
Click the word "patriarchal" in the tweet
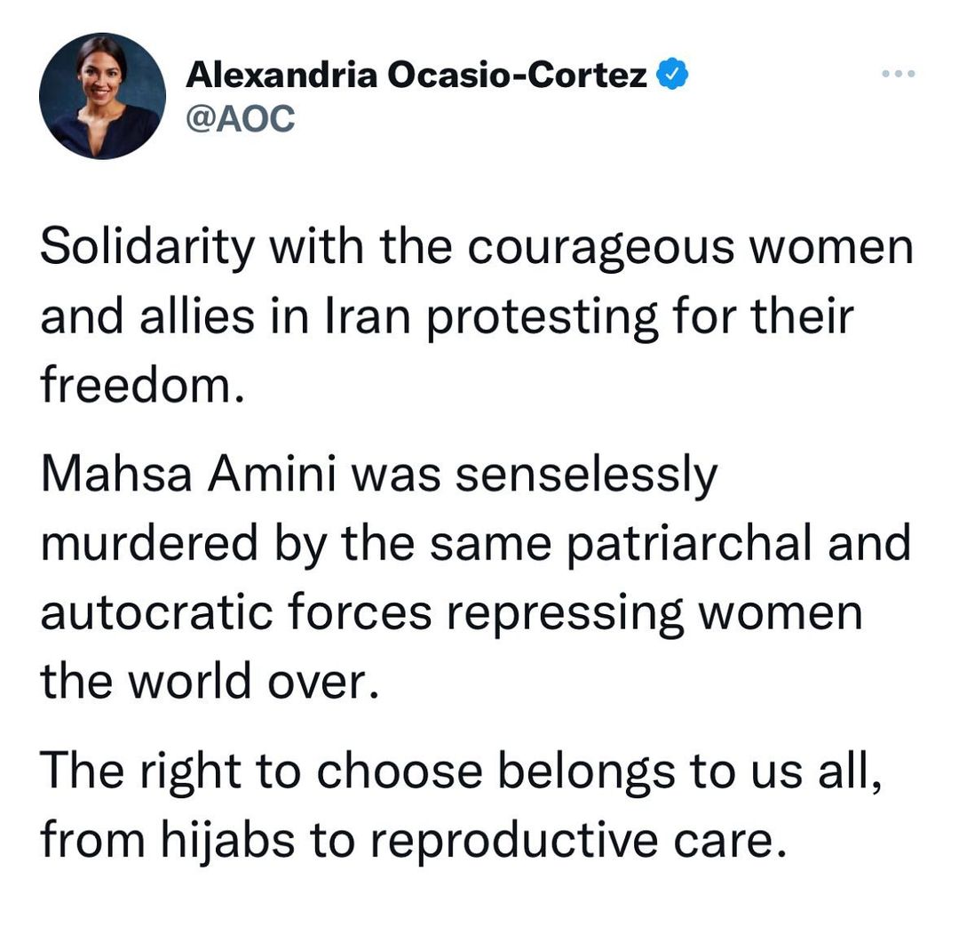[689, 545]
